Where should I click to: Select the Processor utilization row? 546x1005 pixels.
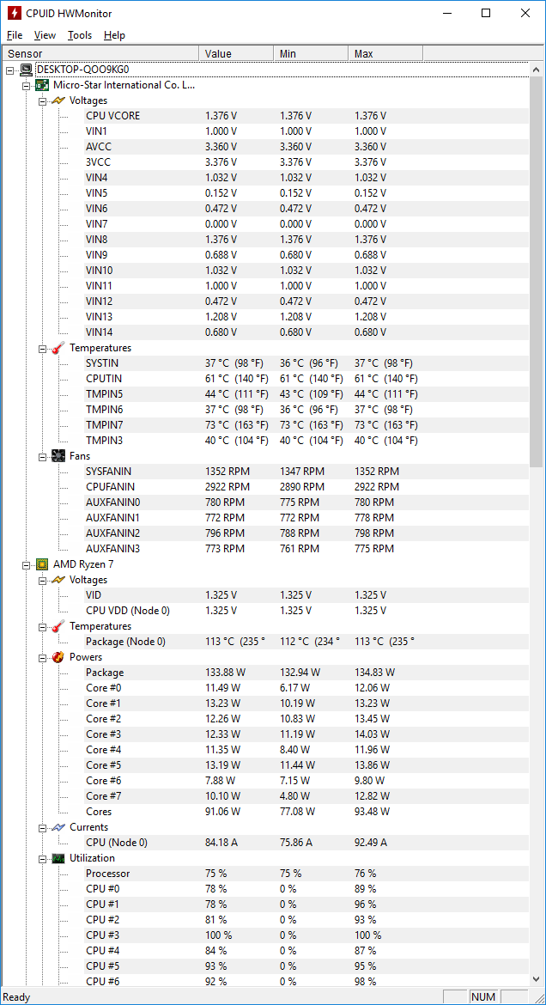pyautogui.click(x=306, y=874)
